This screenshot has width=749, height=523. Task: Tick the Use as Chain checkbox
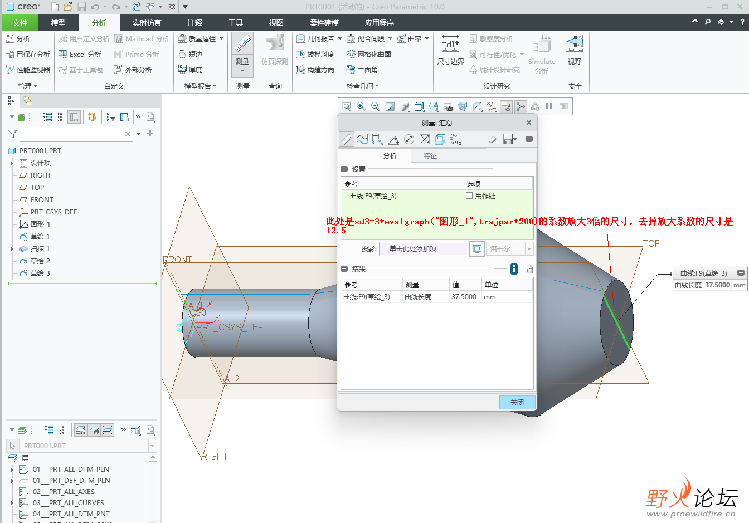coord(469,195)
